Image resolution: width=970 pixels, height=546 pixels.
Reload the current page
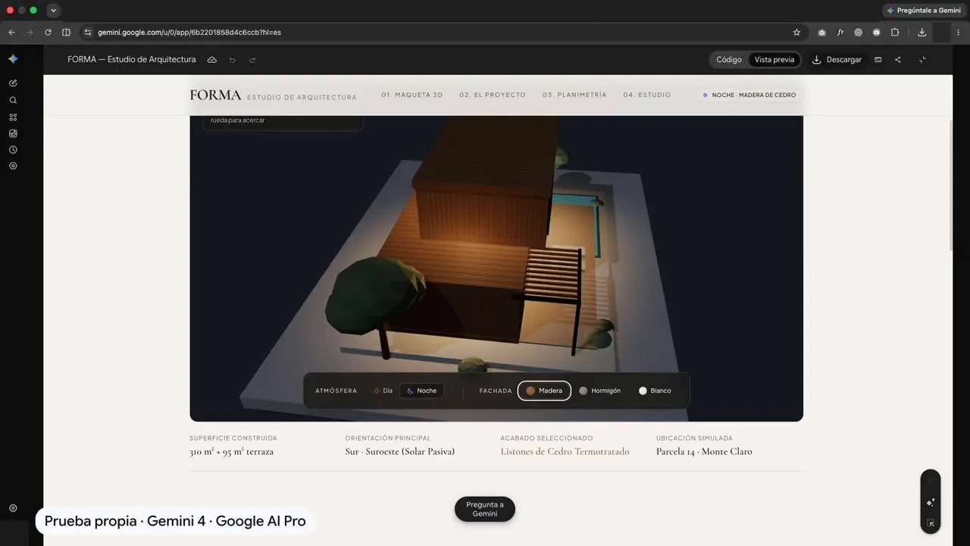click(48, 33)
